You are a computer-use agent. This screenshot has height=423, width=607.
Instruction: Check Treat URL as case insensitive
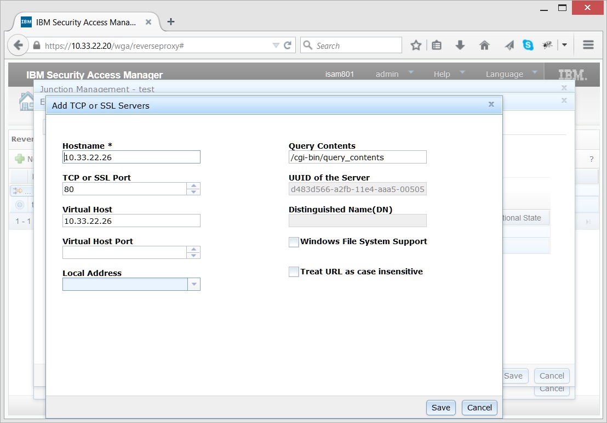(293, 272)
